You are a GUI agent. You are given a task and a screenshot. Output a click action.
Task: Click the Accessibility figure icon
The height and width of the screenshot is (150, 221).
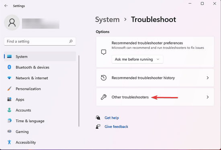pos(9,142)
